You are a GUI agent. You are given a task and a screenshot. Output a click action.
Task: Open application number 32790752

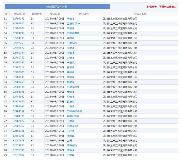[x=19, y=58]
